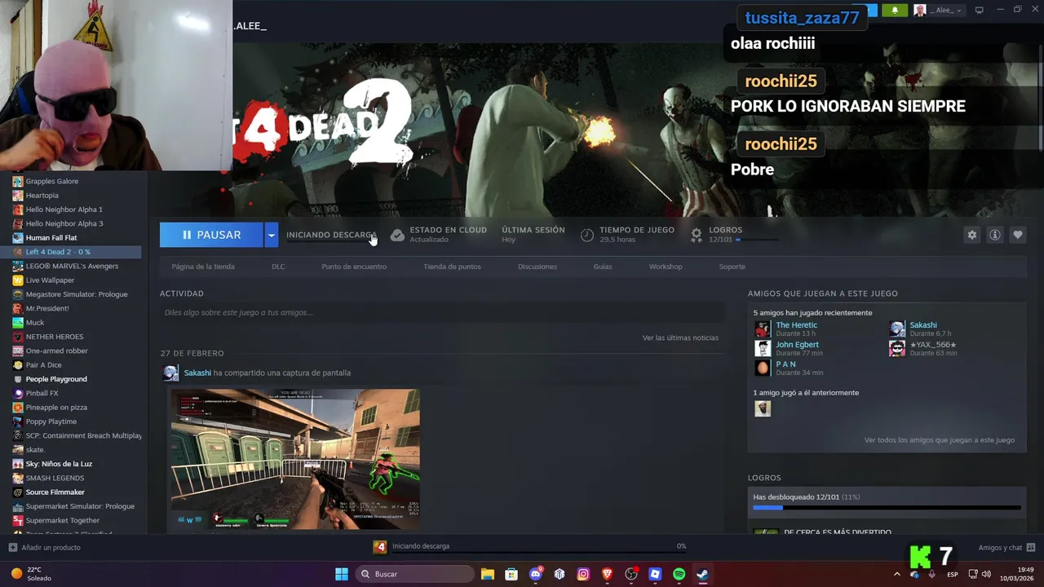Show game info icon

995,235
